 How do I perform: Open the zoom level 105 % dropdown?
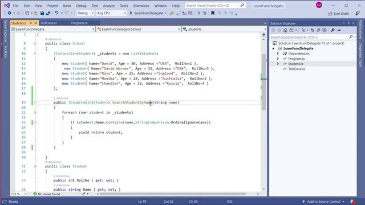(x=18, y=194)
